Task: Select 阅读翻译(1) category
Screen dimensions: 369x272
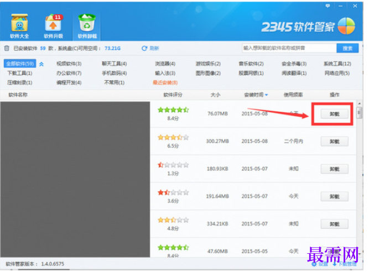Action: pyautogui.click(x=294, y=73)
